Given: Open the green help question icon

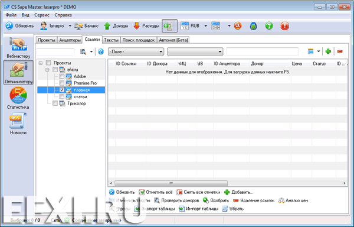Looking at the screenshot, I should 269,26.
